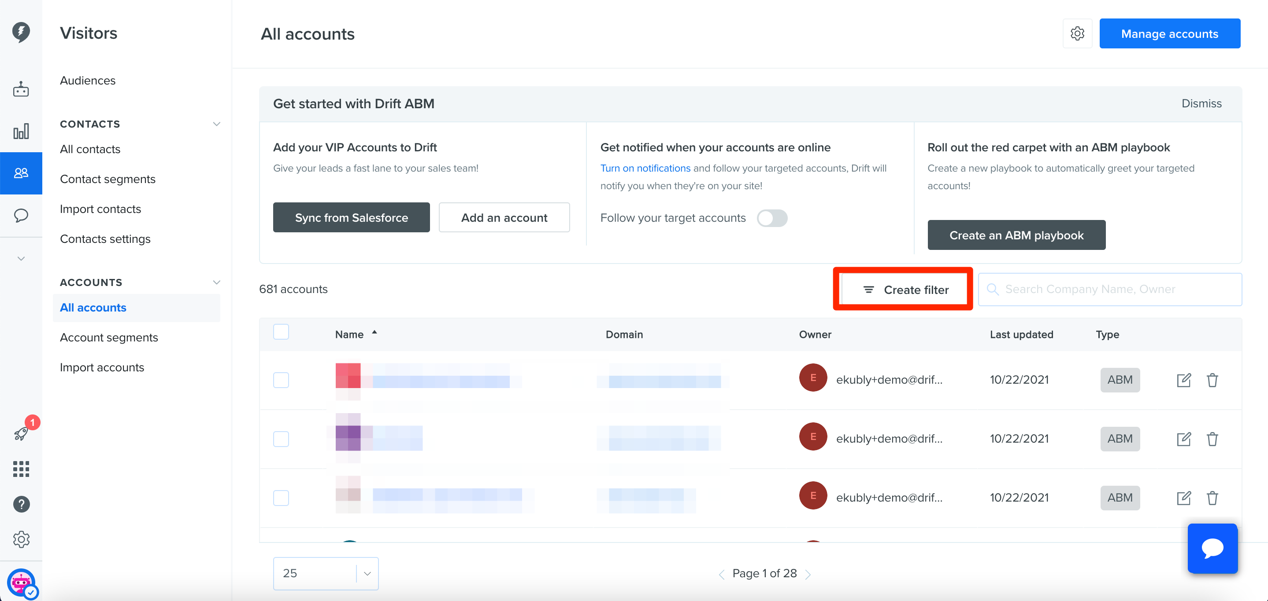The height and width of the screenshot is (601, 1268).
Task: Select the Visitors people icon in sidebar
Action: (x=21, y=173)
